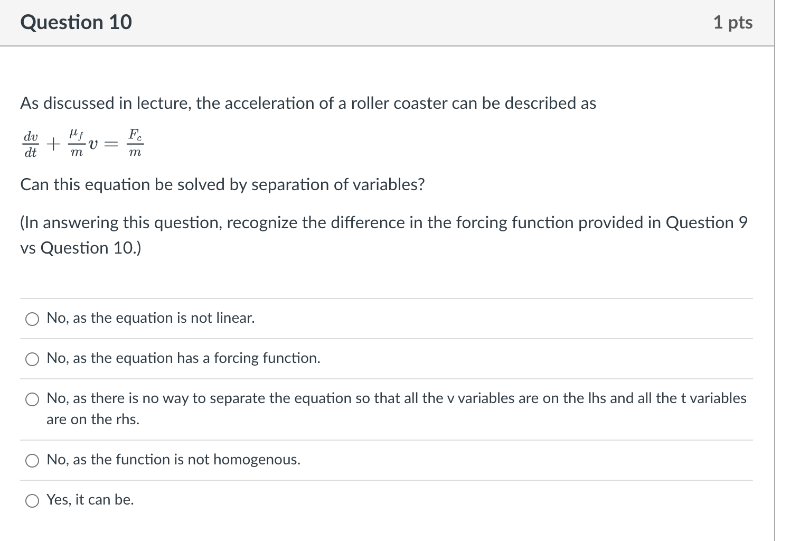Select the "Yes, it can be." answer
The image size is (790, 541).
coord(90,500)
